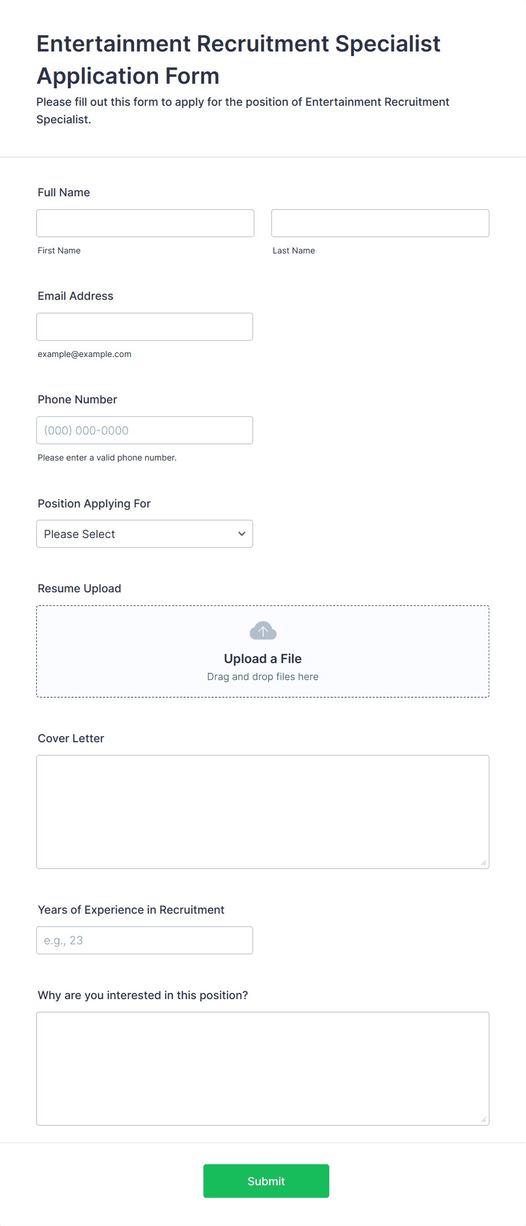Click the resize handle of interest textarea
This screenshot has width=526, height=1226.
tap(484, 1120)
